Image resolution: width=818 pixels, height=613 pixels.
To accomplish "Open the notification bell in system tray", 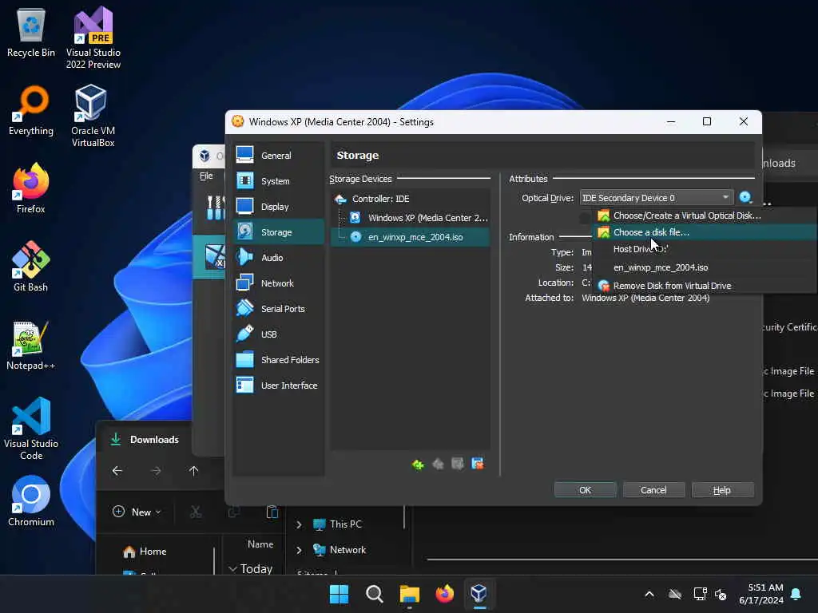I will [x=796, y=594].
